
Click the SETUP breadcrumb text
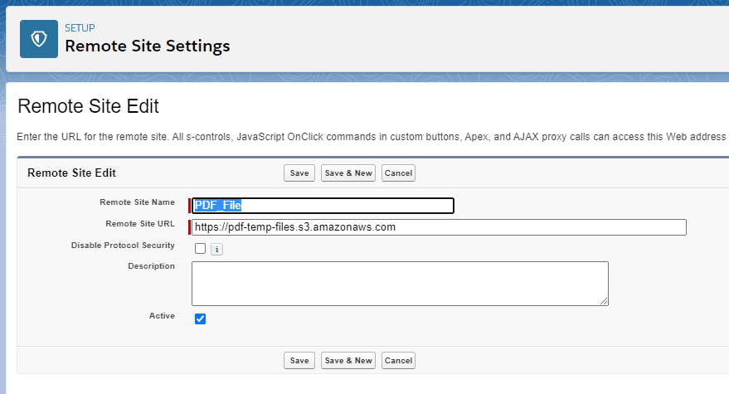click(x=80, y=27)
